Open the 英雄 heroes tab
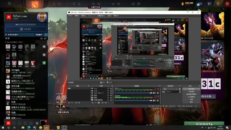 57,4
